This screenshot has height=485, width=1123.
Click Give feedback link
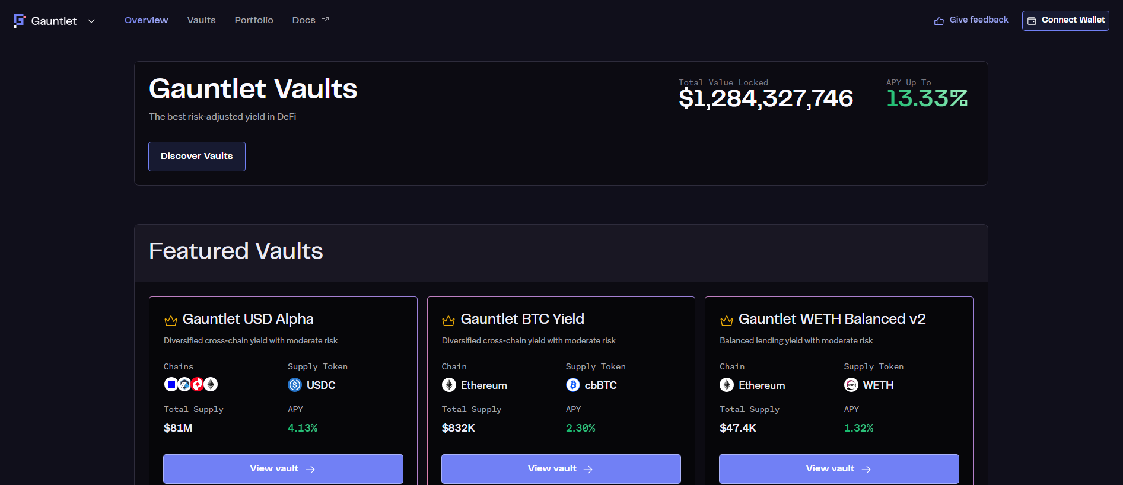point(979,20)
